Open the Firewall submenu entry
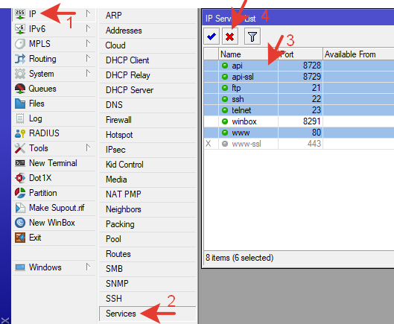Viewport: 394px width, 324px height. coord(147,120)
